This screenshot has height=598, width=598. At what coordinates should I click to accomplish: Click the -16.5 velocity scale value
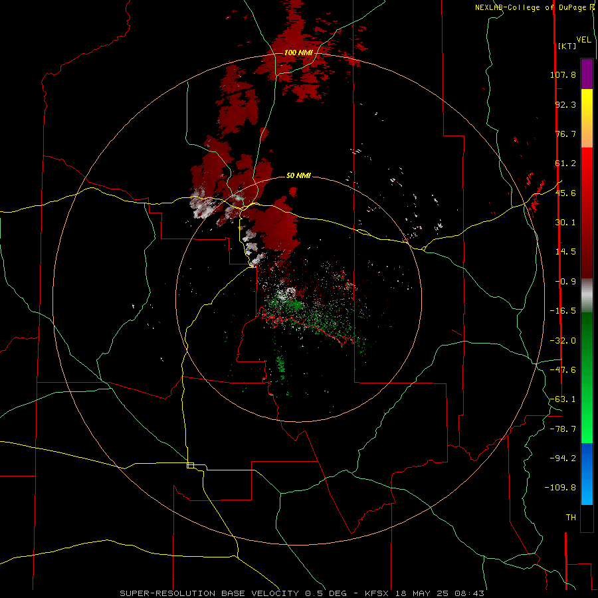(x=563, y=311)
